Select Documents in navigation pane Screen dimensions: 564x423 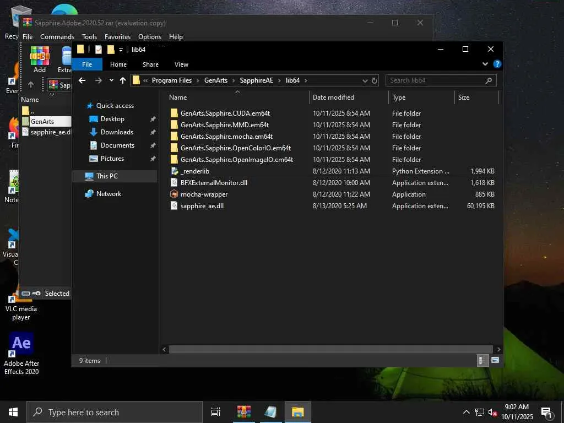pyautogui.click(x=117, y=145)
